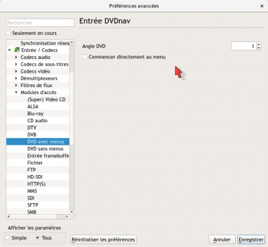The image size is (268, 247).
Task: Click tree horizontal scrollbar left arrow
Action: coord(9,216)
